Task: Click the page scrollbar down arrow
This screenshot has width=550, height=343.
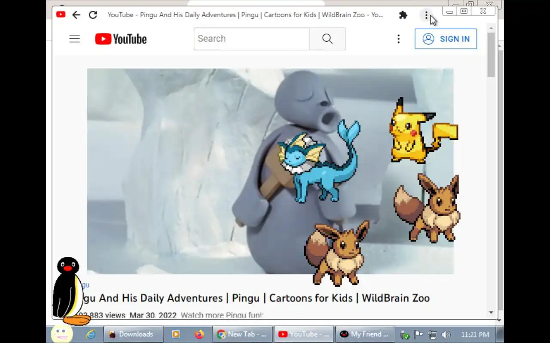Action: coord(491,313)
